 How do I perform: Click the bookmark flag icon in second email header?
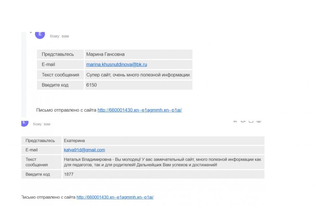point(235,121)
